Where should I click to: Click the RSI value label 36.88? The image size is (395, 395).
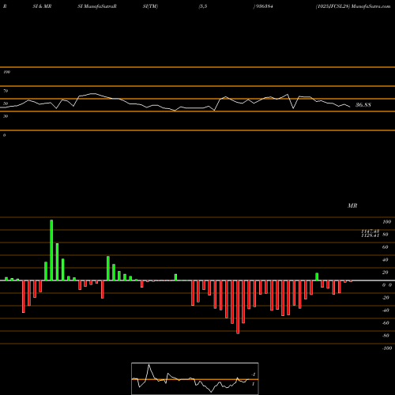(363, 105)
